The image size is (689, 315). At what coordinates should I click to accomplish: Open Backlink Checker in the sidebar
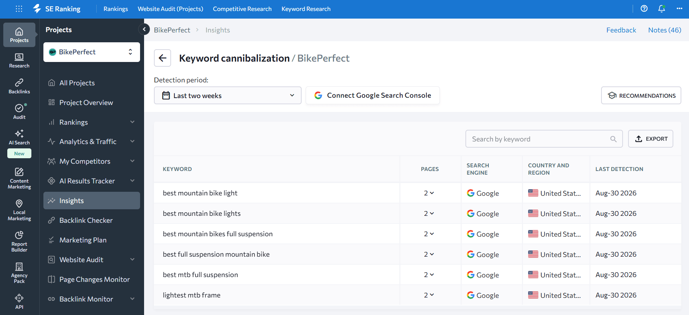[92, 220]
